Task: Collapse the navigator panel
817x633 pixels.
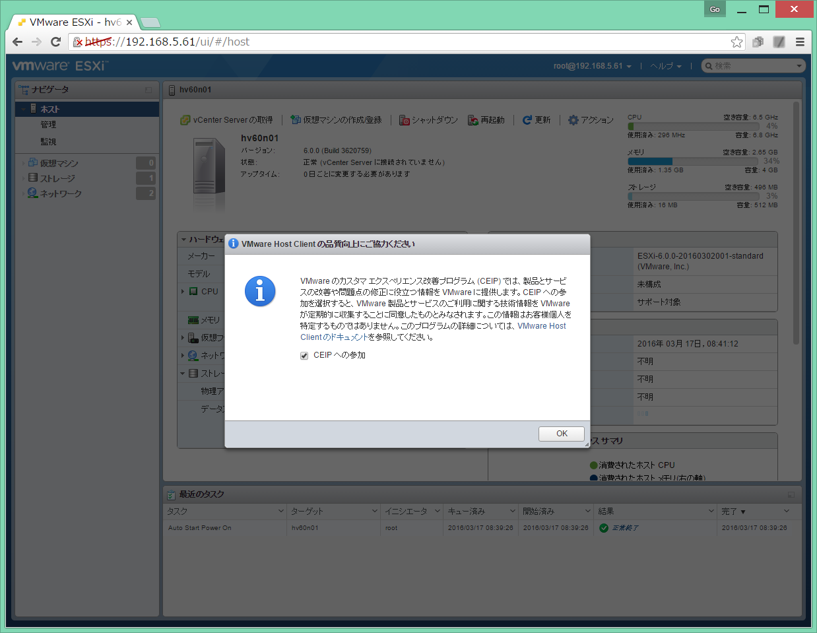Action: coord(148,90)
